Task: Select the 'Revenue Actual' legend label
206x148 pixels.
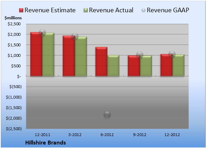Action: coord(111,10)
